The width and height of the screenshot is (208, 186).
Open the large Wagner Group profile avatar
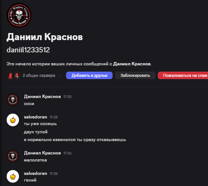tap(19, 15)
